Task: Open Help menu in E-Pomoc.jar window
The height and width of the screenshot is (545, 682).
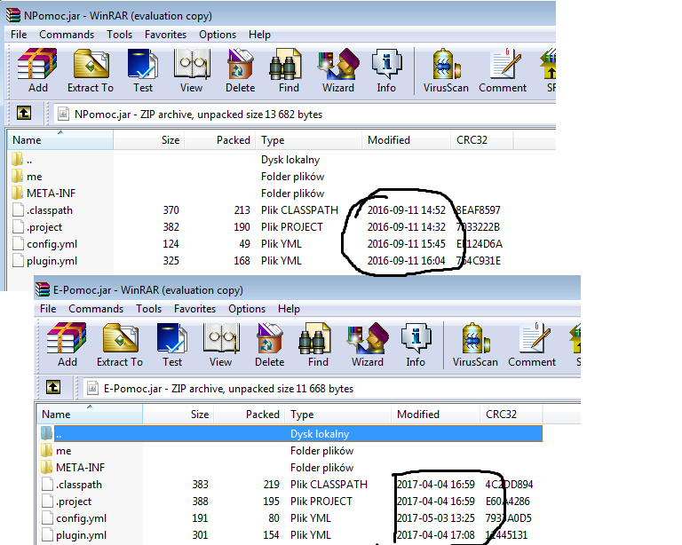Action: coord(289,309)
